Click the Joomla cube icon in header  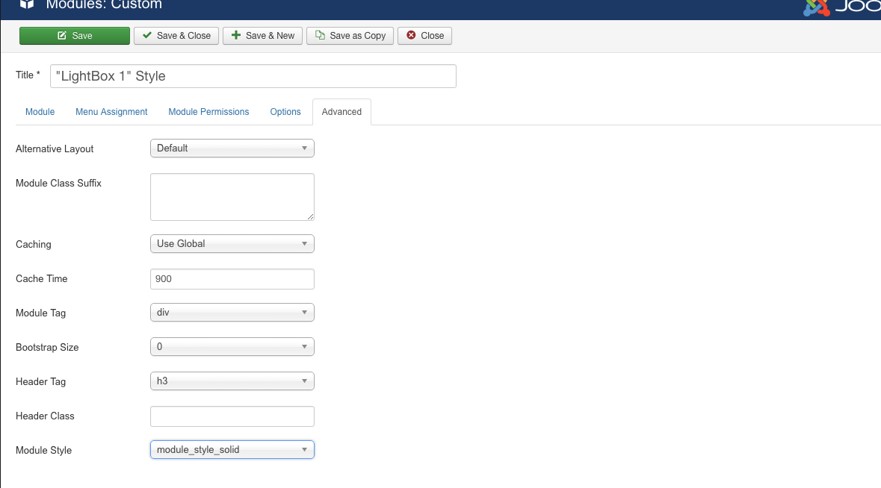point(27,4)
